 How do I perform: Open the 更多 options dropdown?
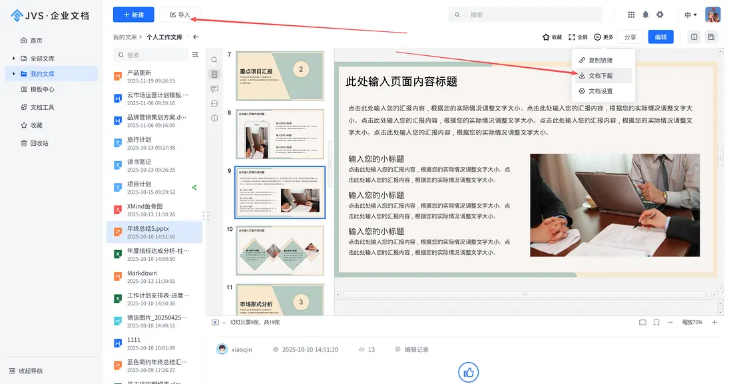[603, 37]
